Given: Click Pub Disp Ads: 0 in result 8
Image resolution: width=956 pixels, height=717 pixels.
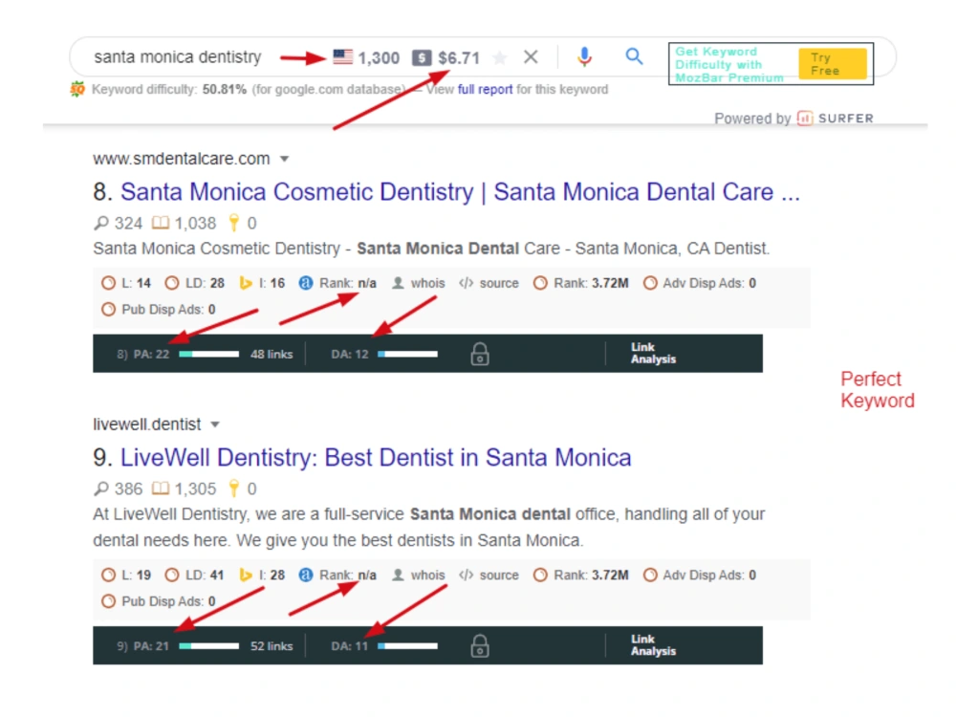Looking at the screenshot, I should coord(159,309).
